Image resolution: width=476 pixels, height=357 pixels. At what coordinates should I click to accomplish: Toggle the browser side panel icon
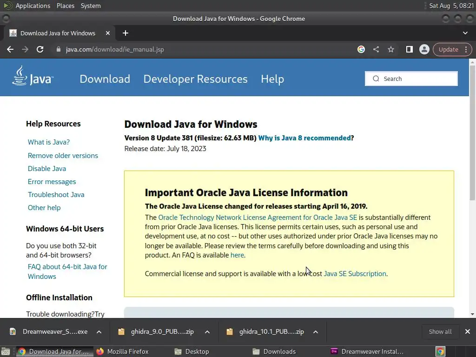[409, 49]
